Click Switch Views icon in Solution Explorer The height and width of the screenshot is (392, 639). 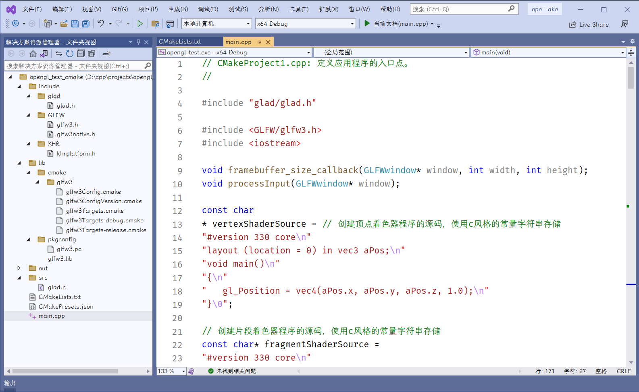(44, 54)
